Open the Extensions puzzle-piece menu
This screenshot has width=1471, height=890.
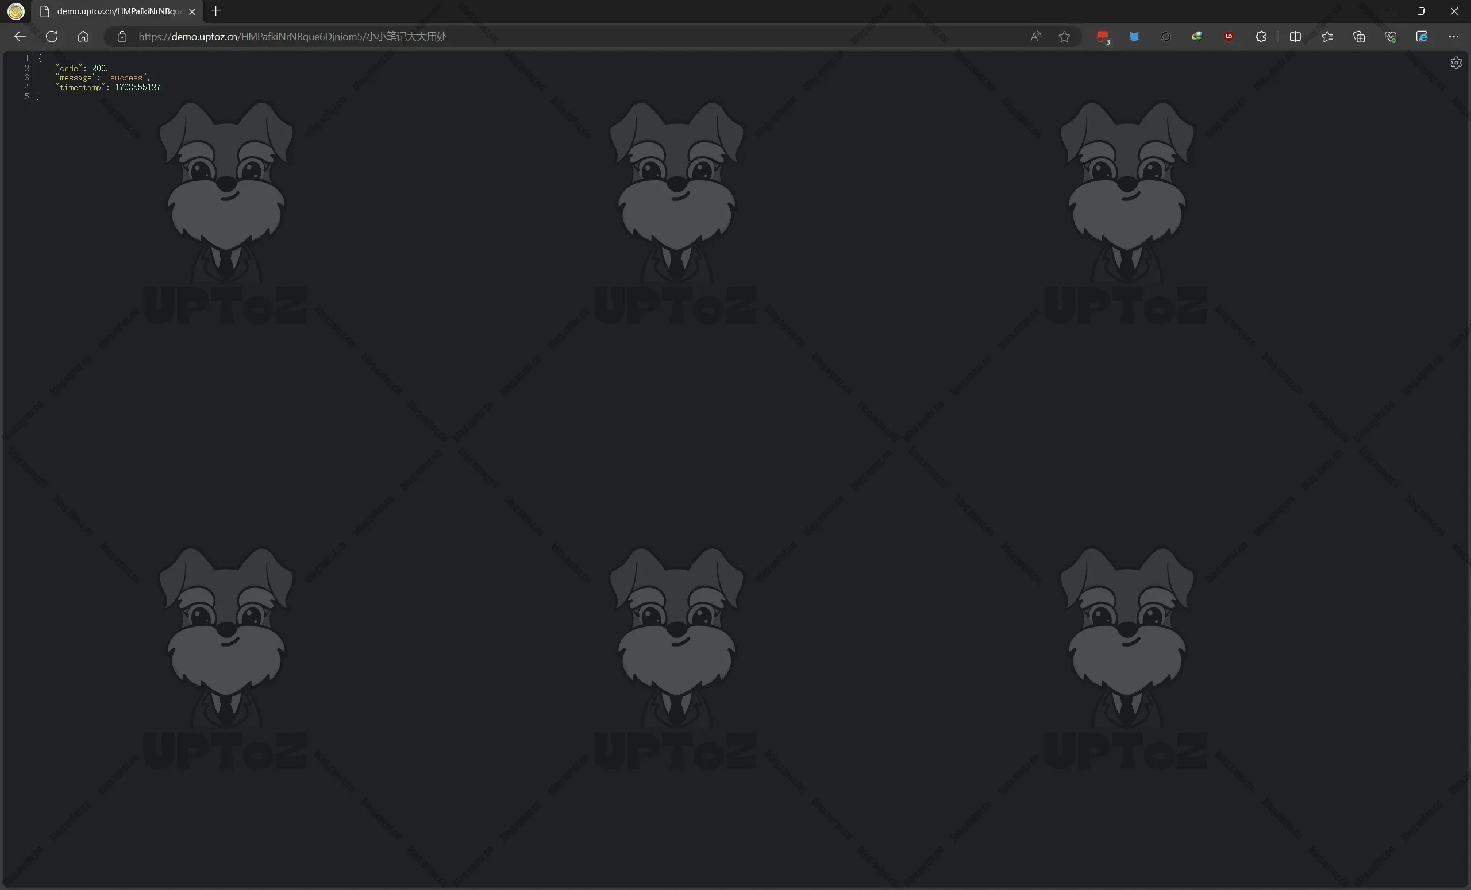click(1260, 36)
